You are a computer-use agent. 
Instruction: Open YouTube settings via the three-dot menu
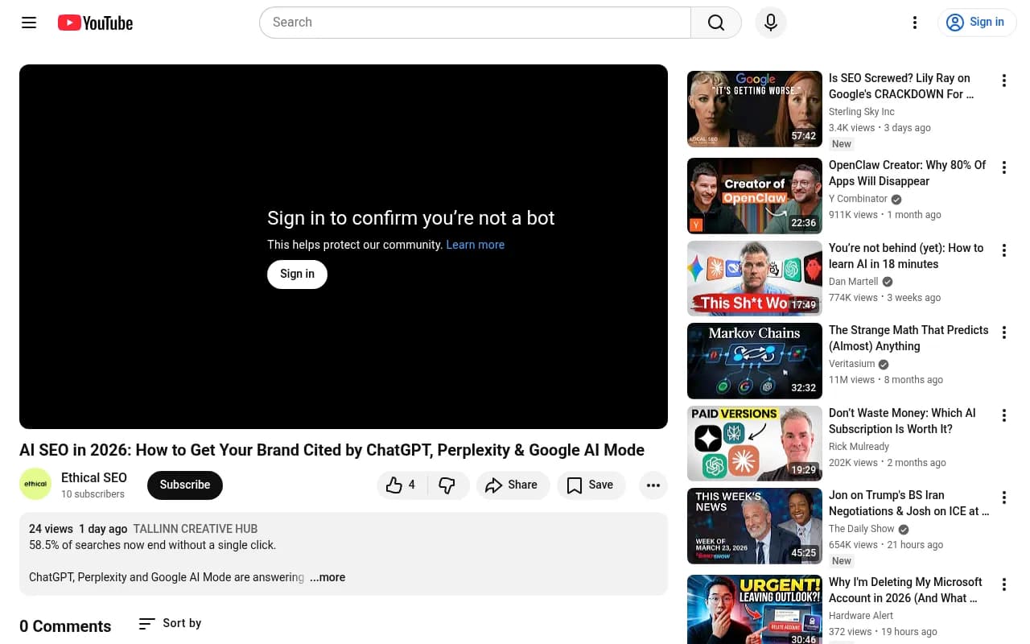click(915, 23)
